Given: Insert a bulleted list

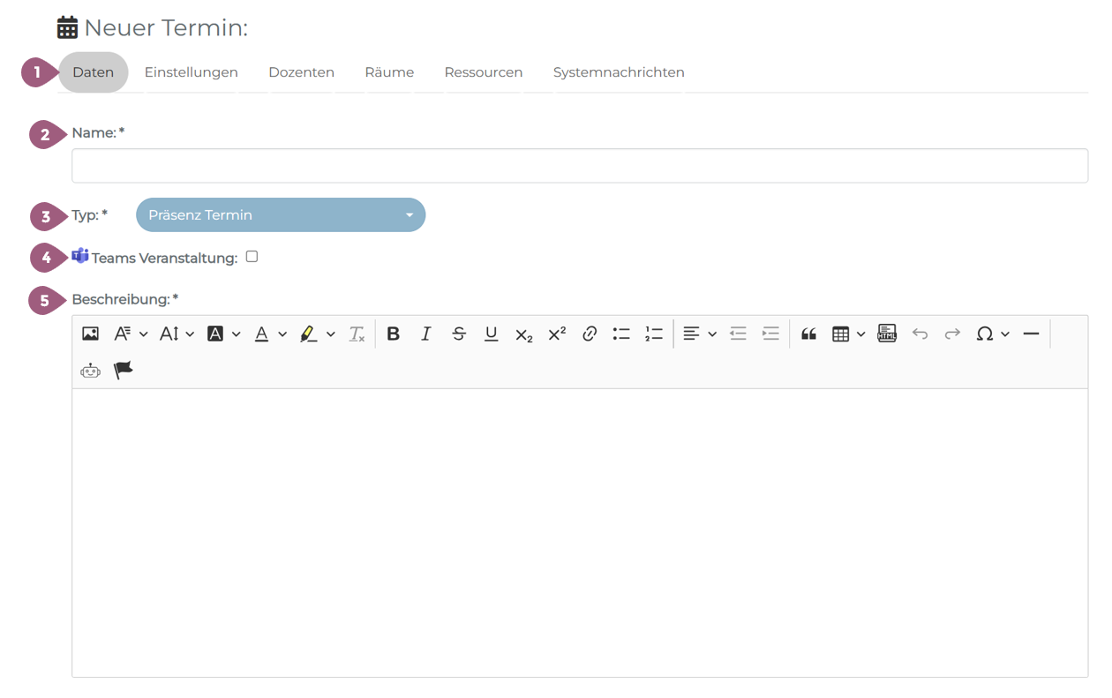Looking at the screenshot, I should pos(621,334).
